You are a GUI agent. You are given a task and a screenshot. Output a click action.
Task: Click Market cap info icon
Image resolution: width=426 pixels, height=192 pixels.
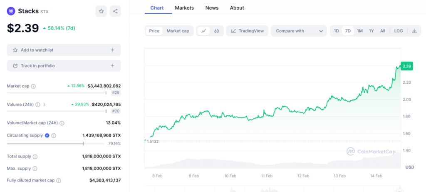(x=33, y=86)
